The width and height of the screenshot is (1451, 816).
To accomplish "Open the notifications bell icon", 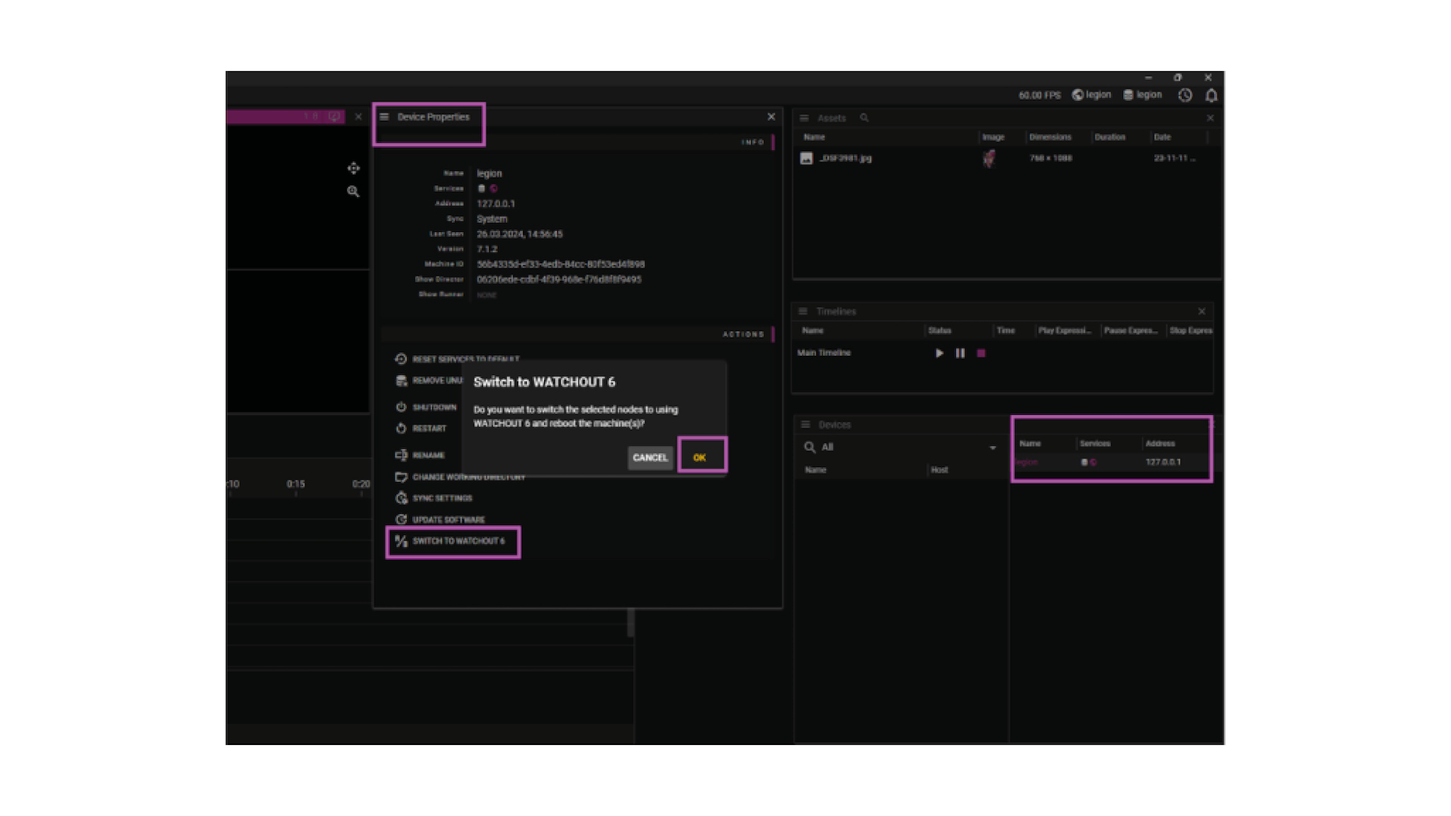I will click(1211, 95).
